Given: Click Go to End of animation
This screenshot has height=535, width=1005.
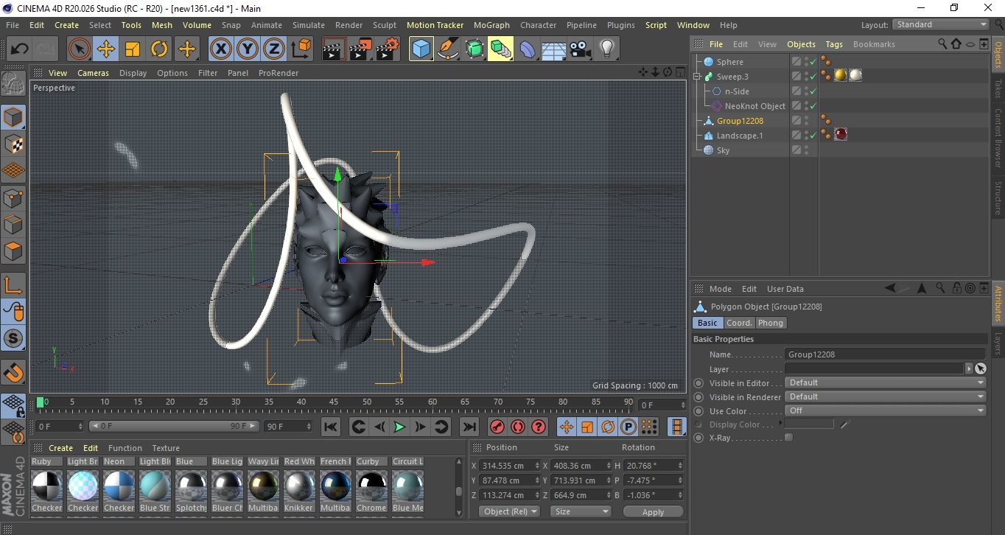Looking at the screenshot, I should [469, 427].
